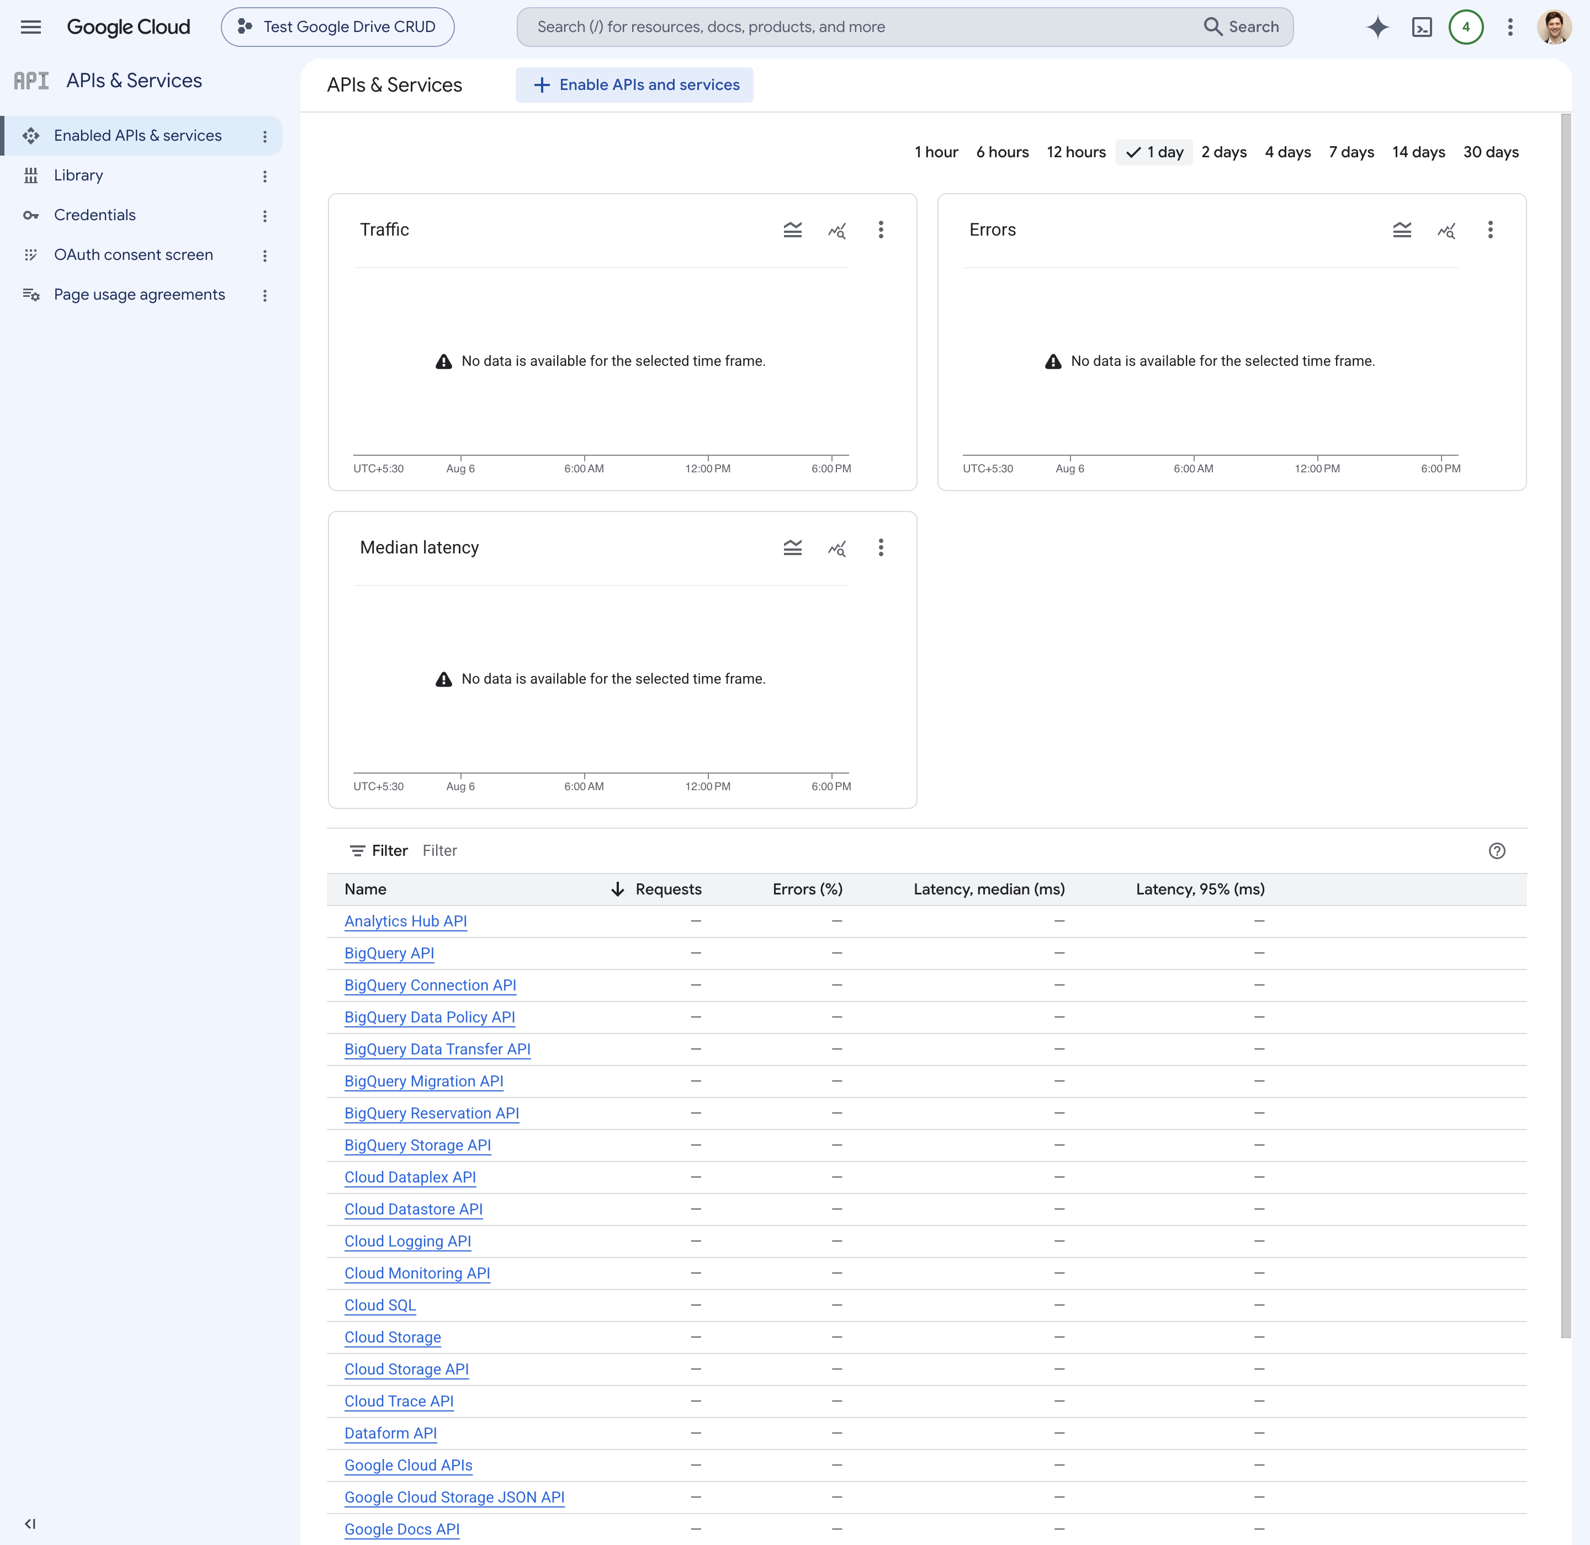Click the Filter list icon
1590x1545 pixels.
(x=357, y=850)
